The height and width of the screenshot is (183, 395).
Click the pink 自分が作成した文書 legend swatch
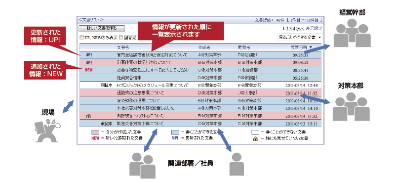pyautogui.click(x=95, y=132)
